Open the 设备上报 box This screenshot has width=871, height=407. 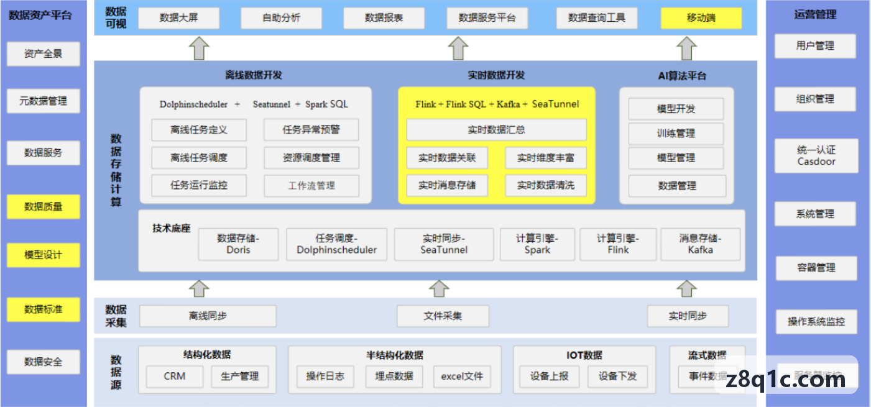[550, 376]
